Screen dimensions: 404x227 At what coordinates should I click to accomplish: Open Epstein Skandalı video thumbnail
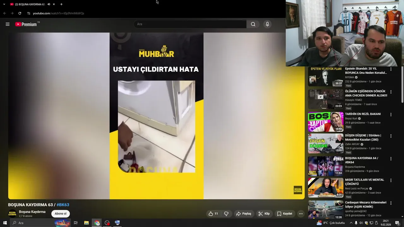[x=325, y=77]
